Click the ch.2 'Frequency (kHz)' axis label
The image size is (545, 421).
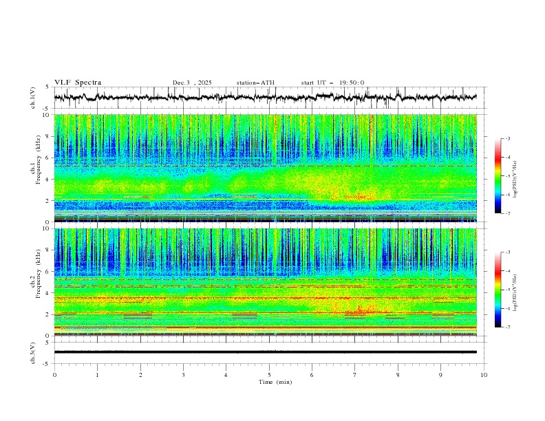[39, 274]
